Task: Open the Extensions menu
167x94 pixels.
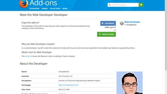Action: pos(34,9)
